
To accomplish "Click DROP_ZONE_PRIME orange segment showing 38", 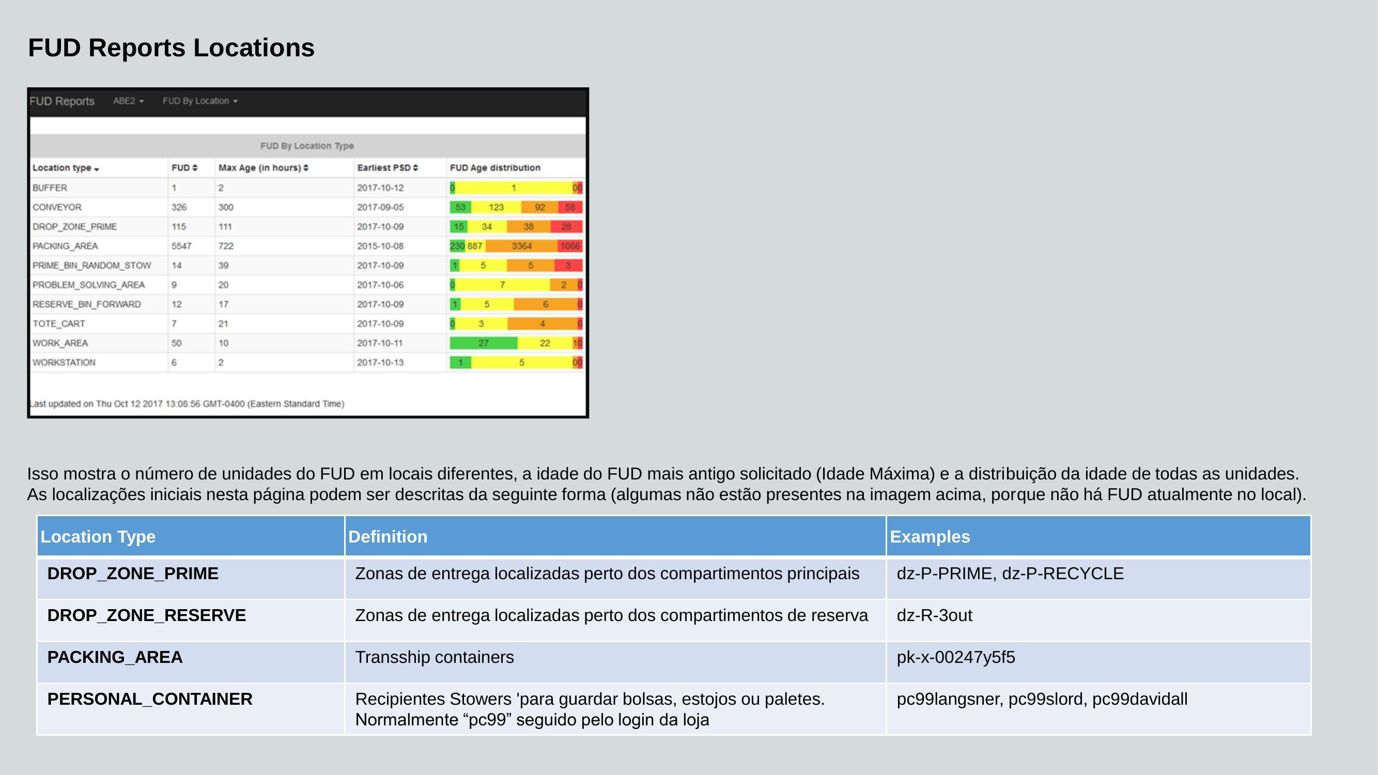I will (x=529, y=227).
